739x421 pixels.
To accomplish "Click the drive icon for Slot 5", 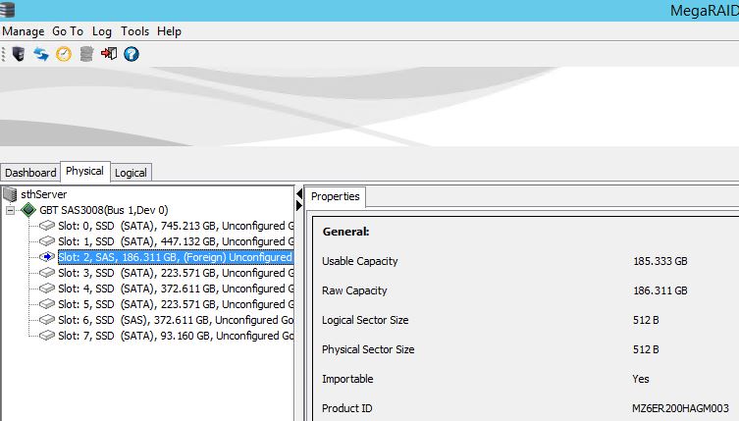I will pos(47,304).
